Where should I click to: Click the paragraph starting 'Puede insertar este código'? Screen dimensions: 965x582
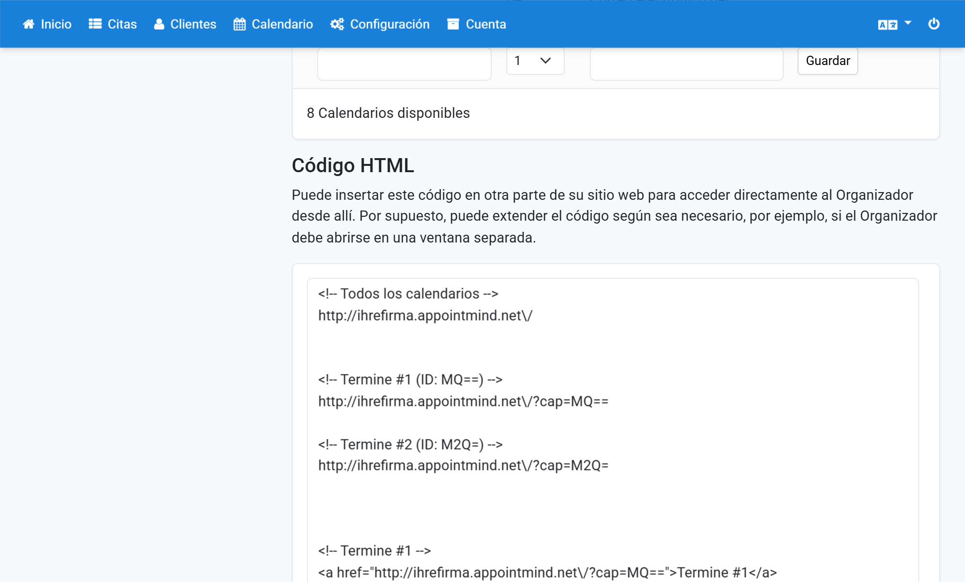614,216
